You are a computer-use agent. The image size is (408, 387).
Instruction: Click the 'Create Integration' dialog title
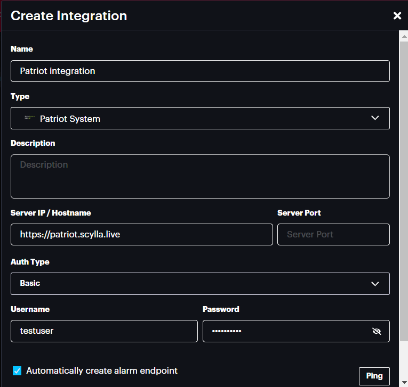click(69, 16)
